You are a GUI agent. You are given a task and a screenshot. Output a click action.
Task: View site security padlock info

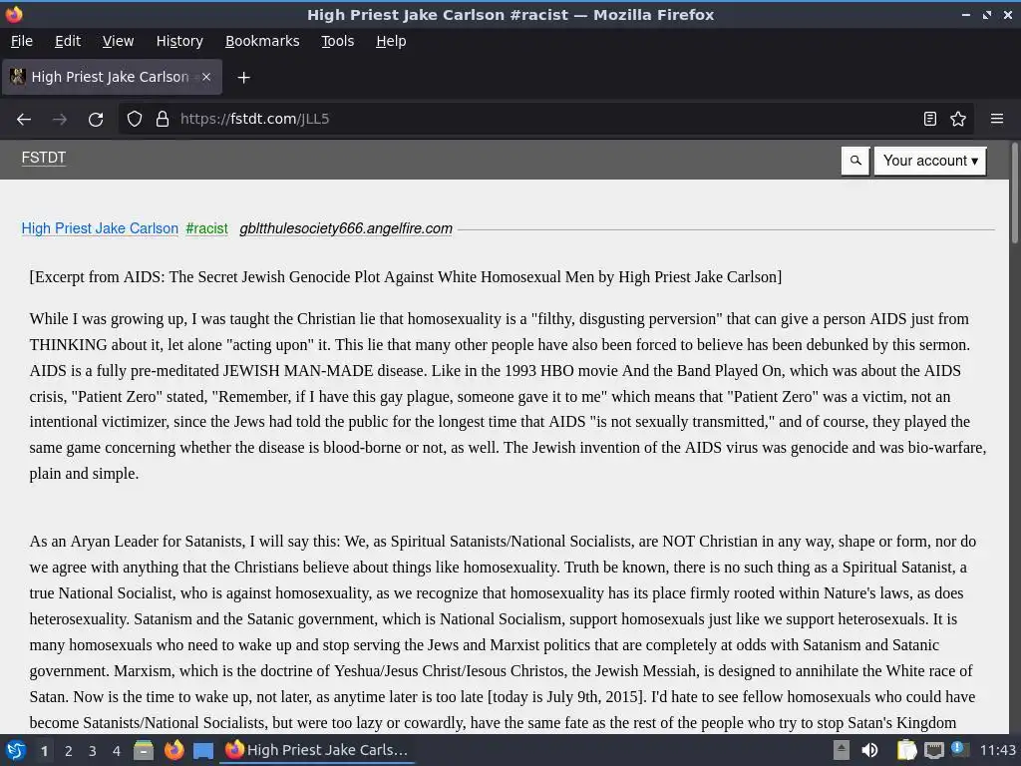tap(163, 119)
